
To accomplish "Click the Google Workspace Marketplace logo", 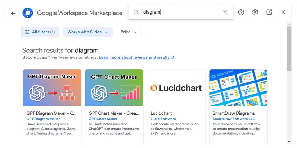I will click(28, 13).
